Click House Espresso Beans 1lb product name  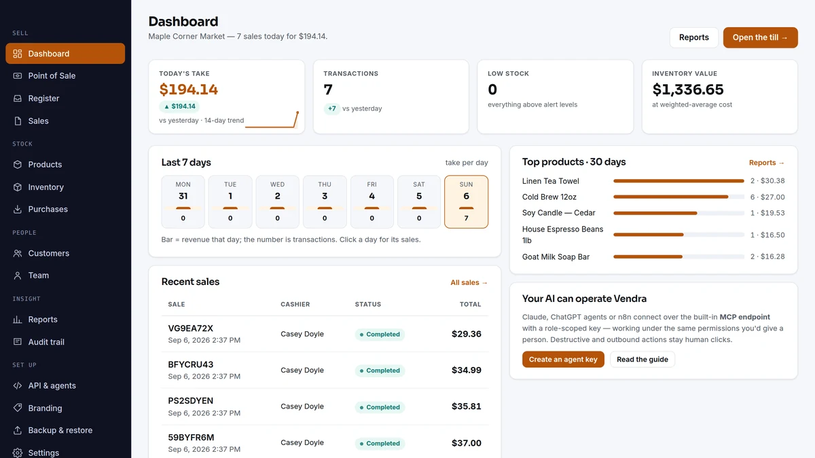click(563, 235)
